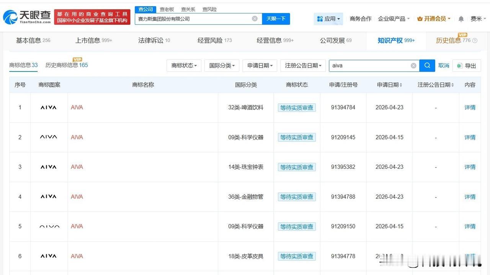Image resolution: width=490 pixels, height=275 pixels.
Task: Click the 天眼一下 search button
Action: [x=276, y=19]
